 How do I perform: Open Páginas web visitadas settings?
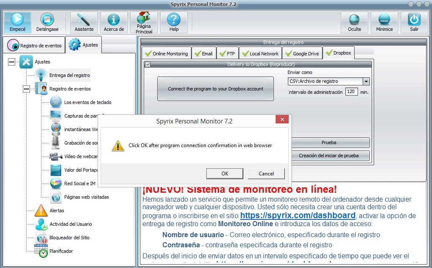tap(87, 197)
